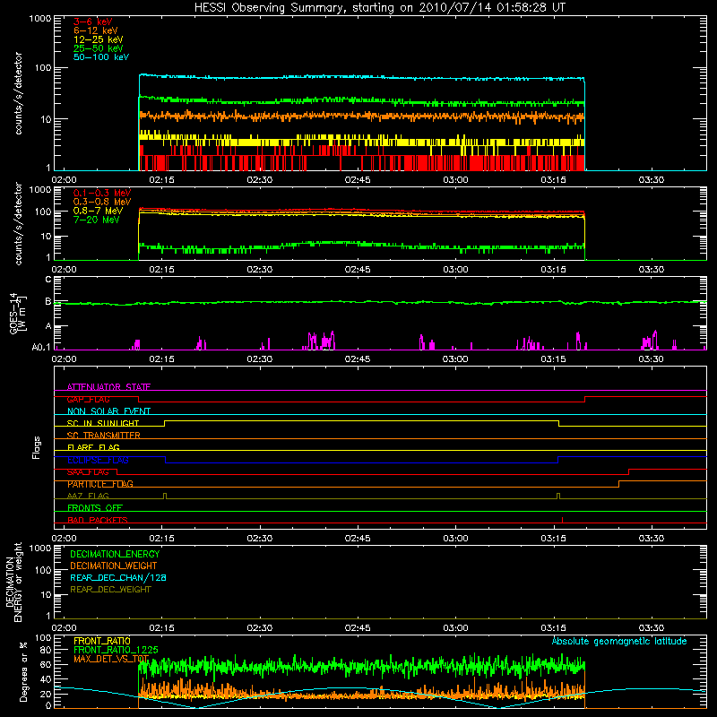The height and width of the screenshot is (717, 717).
Task: Click the green "25-50 keV" legend entry
Action: tap(99, 48)
